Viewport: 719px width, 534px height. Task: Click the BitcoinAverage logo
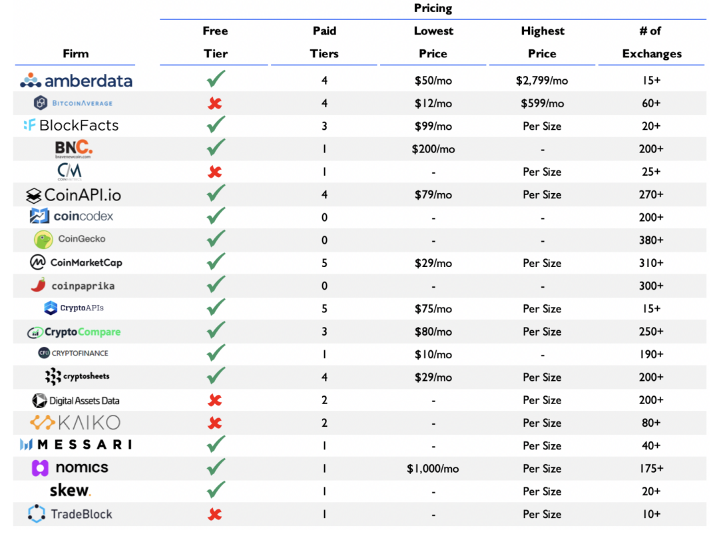click(73, 103)
